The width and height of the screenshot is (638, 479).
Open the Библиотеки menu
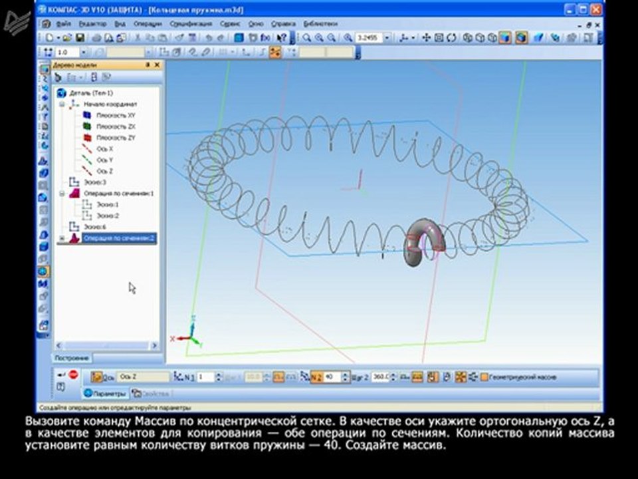(320, 24)
